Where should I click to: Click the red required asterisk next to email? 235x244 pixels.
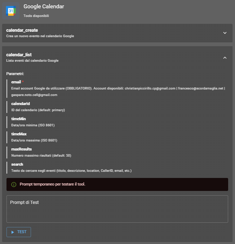pos(23,82)
